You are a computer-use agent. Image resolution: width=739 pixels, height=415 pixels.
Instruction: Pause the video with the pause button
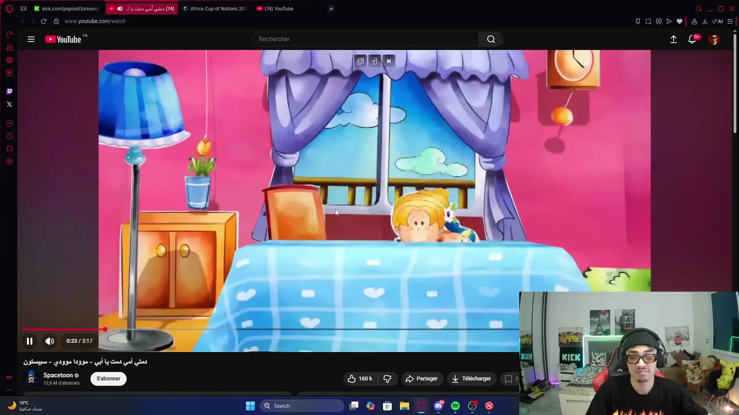[x=29, y=341]
